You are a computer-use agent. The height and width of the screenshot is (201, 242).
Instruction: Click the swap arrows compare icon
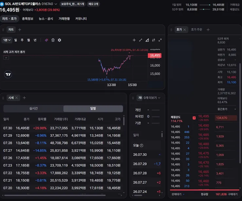coord(154,40)
